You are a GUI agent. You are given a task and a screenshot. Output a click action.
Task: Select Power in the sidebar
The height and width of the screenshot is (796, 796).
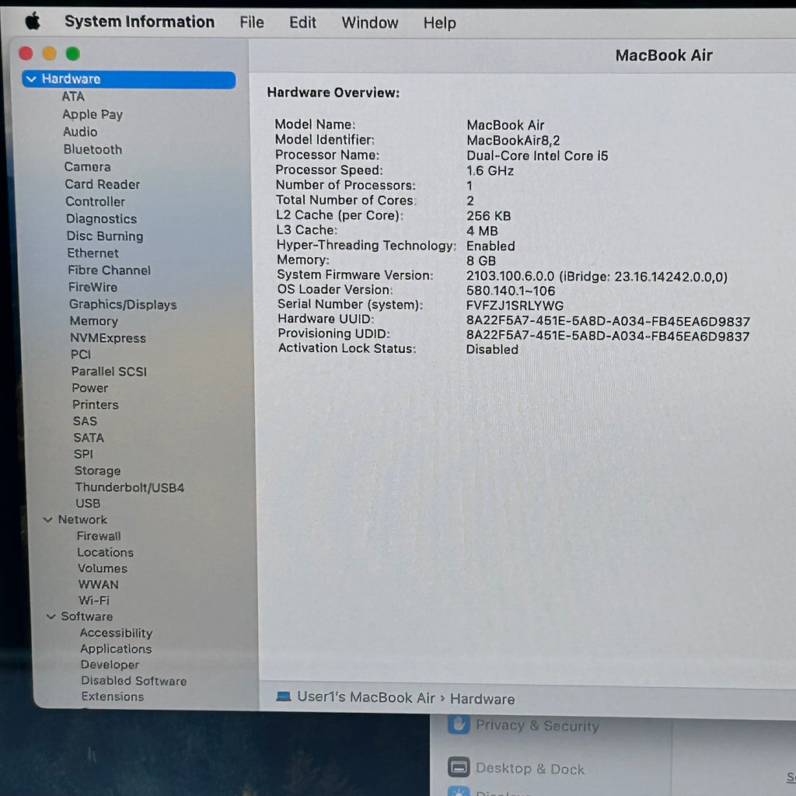tap(90, 389)
